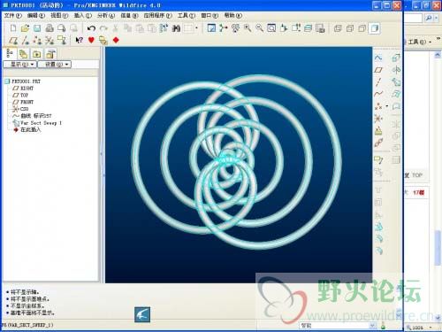The image size is (442, 332).
Task: Click the red heart icon in second toolbar
Action: tap(91, 40)
